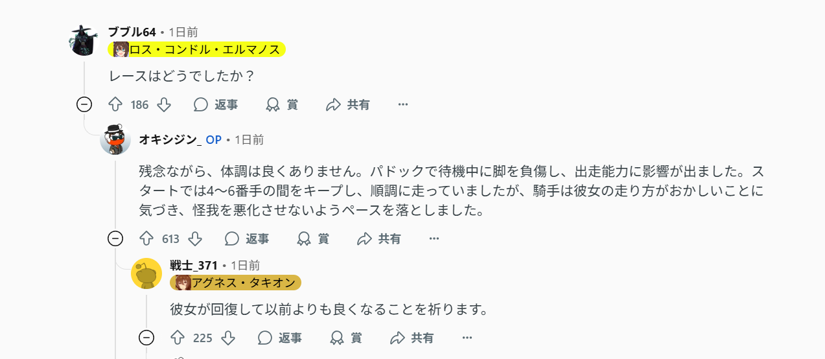Viewport: 825px width, 359px height.
Task: Open オキシジン_'s username link
Action: [x=168, y=139]
